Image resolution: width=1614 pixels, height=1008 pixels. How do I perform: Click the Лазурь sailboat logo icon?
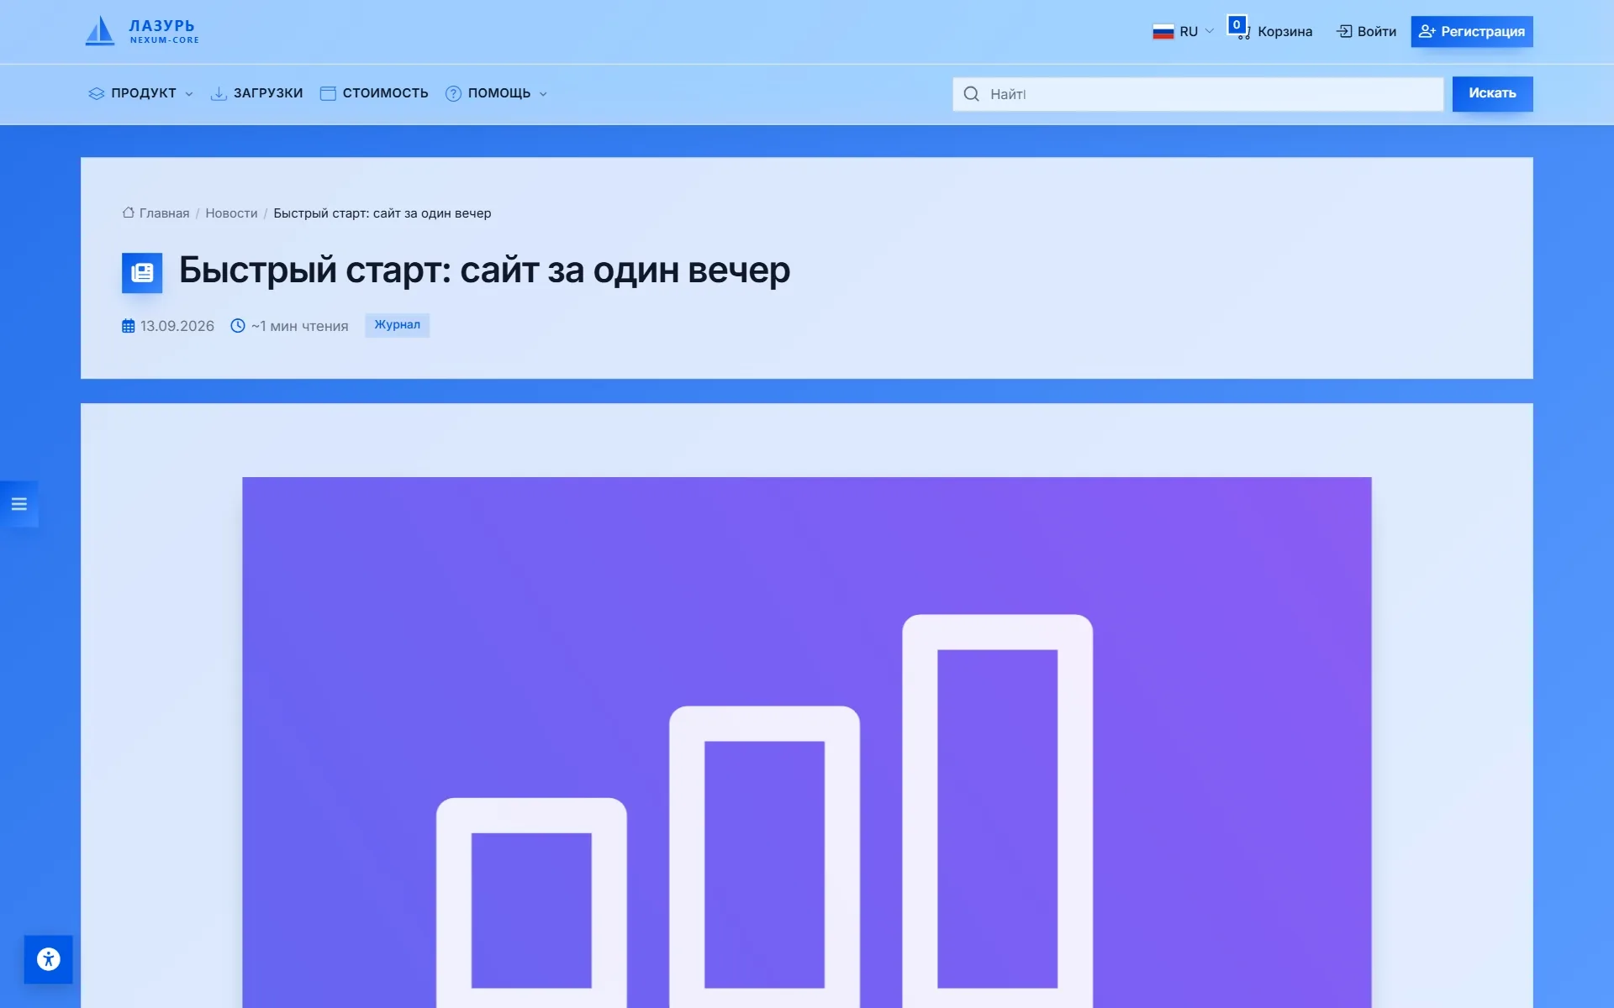point(100,31)
